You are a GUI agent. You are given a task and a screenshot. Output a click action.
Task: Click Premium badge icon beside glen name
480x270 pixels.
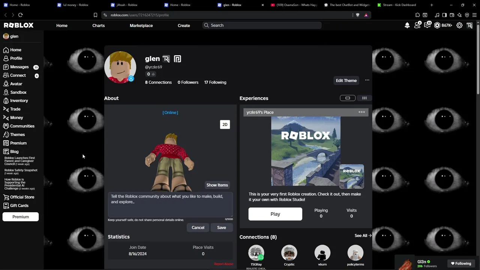click(177, 59)
